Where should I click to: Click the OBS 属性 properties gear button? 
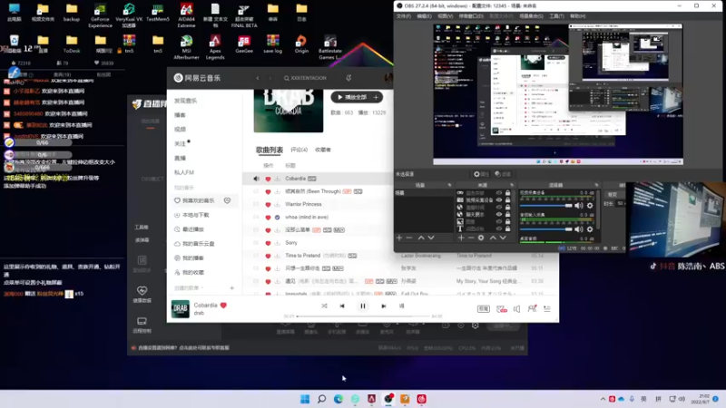pyautogui.click(x=481, y=174)
